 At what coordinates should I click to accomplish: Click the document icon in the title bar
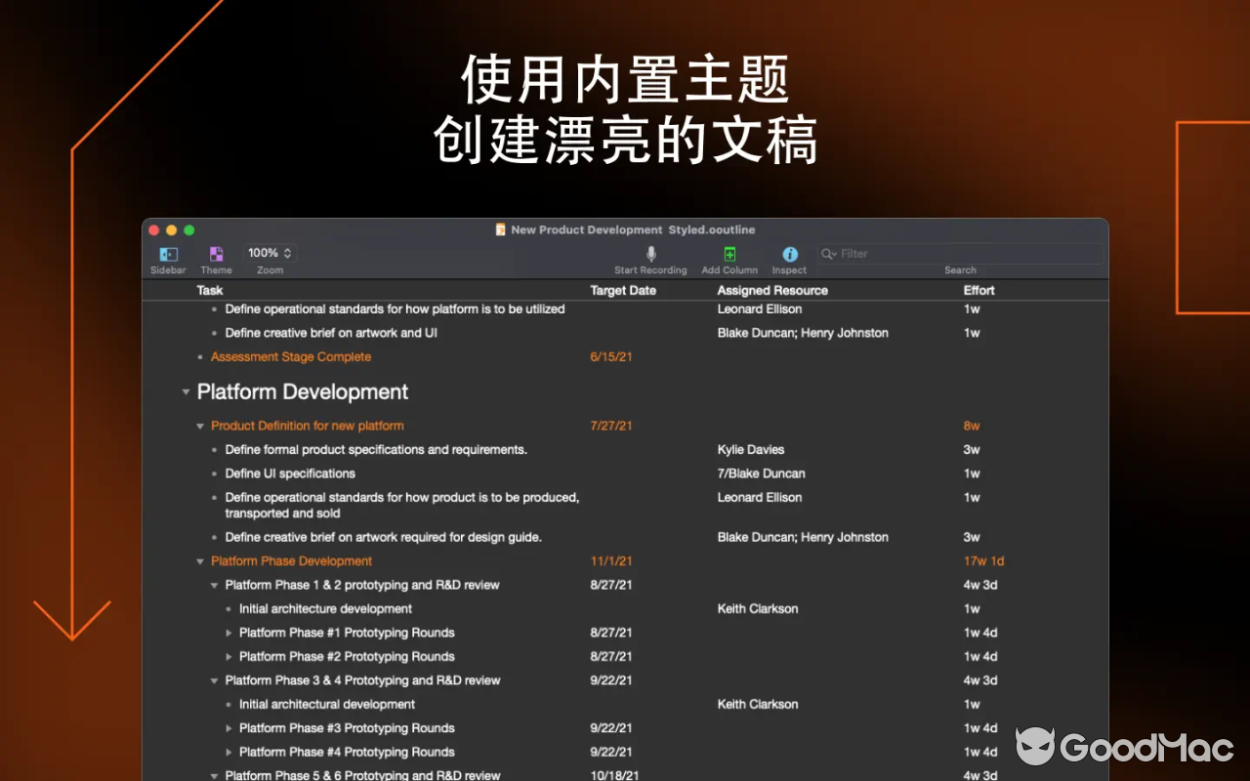[501, 229]
